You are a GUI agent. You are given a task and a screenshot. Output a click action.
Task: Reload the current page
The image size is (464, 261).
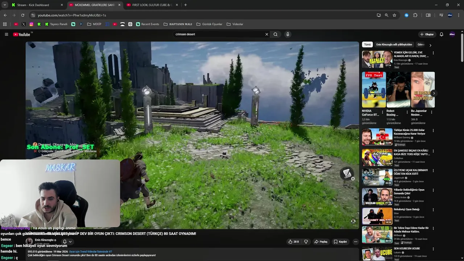[22, 15]
